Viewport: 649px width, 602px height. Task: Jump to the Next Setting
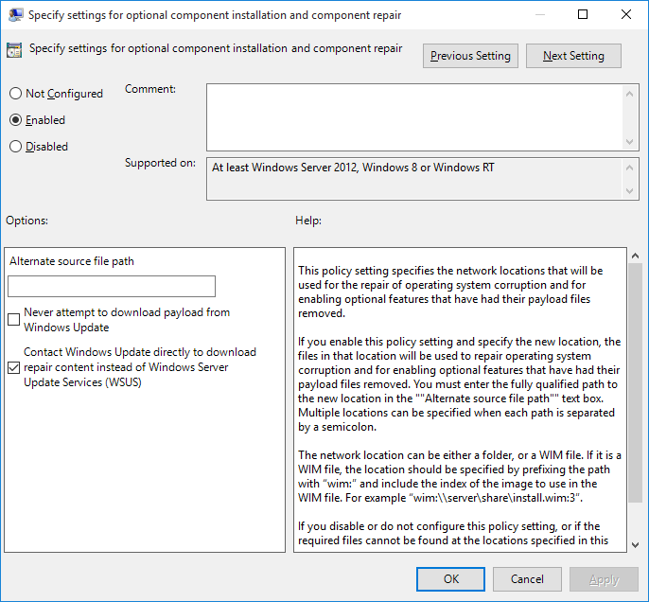pos(573,56)
